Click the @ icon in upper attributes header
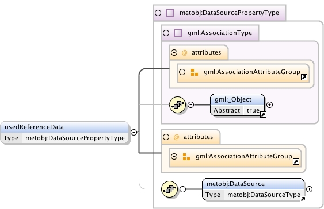Viewport: 324px width, 209px height. [x=184, y=53]
